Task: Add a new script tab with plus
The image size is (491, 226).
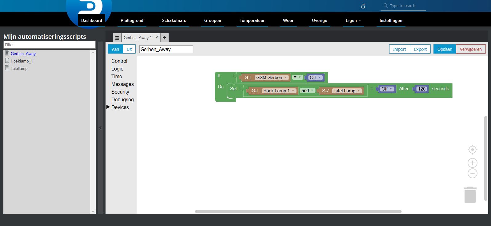Action: coord(164,38)
